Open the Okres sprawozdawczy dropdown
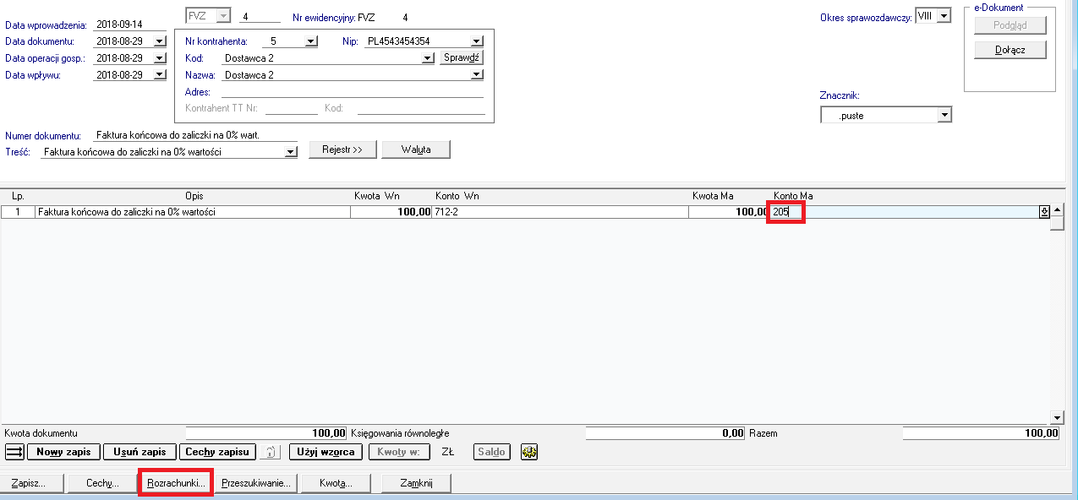 [945, 15]
